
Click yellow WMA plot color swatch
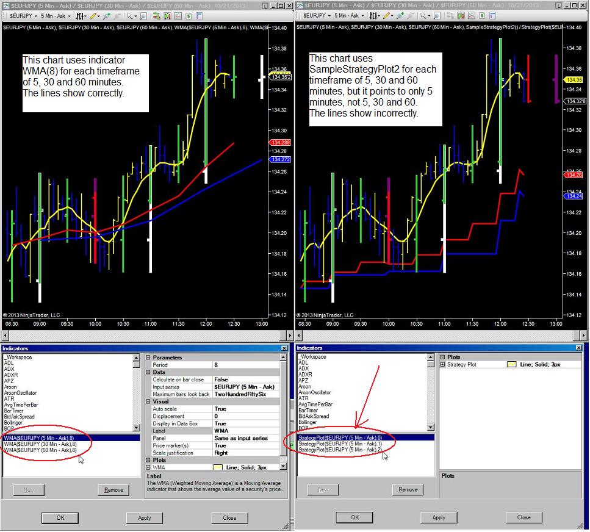pos(218,467)
